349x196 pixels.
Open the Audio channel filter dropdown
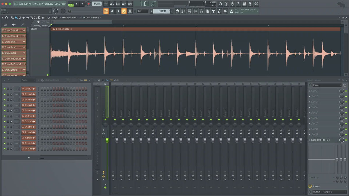(x=28, y=80)
